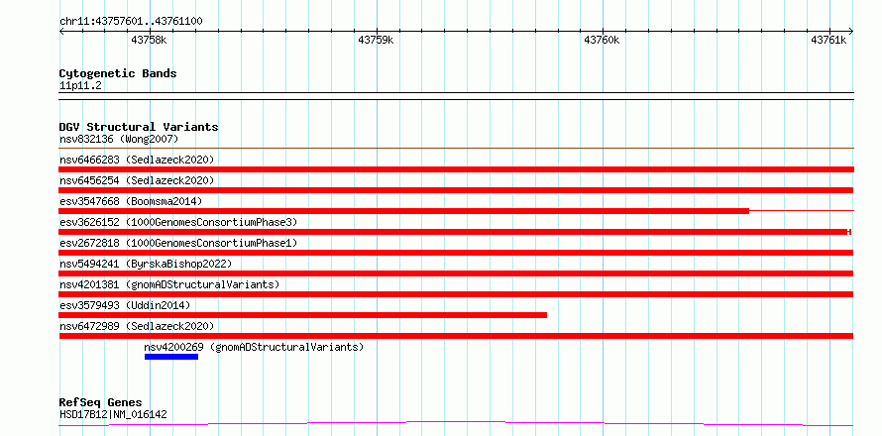Select the esv3579493 (Uddin2014) label

click(125, 305)
